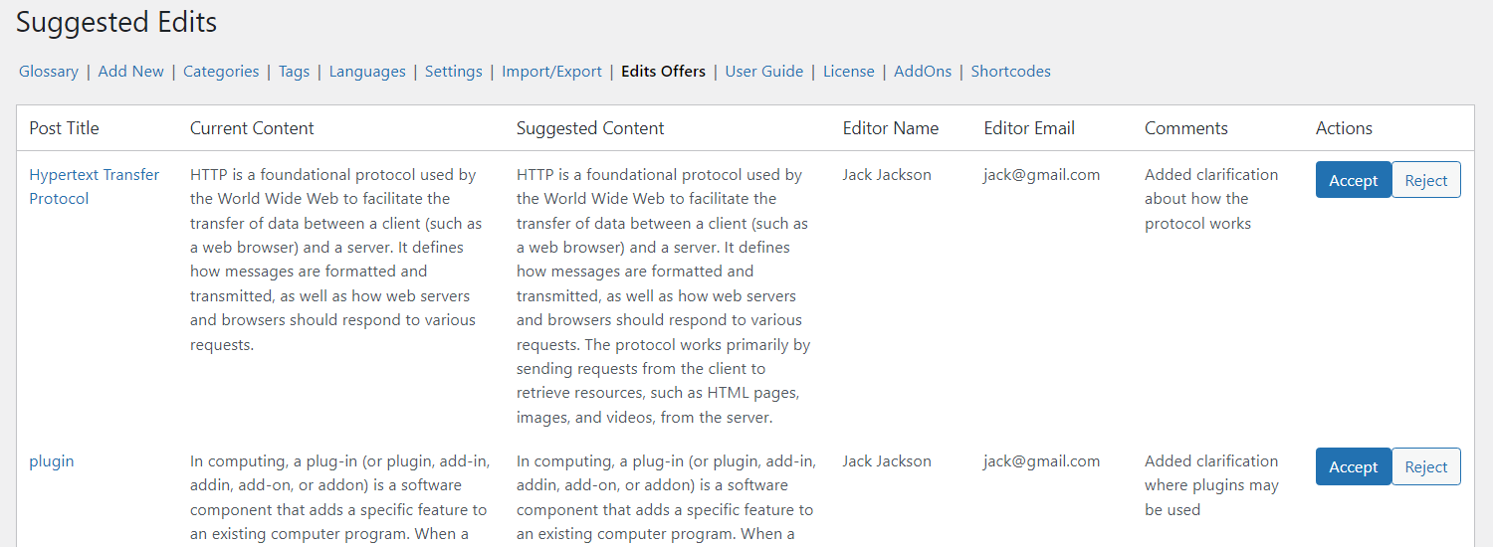Click Jack Jackson in the HTTP row
Viewport: 1493px width, 547px height.
[x=887, y=175]
